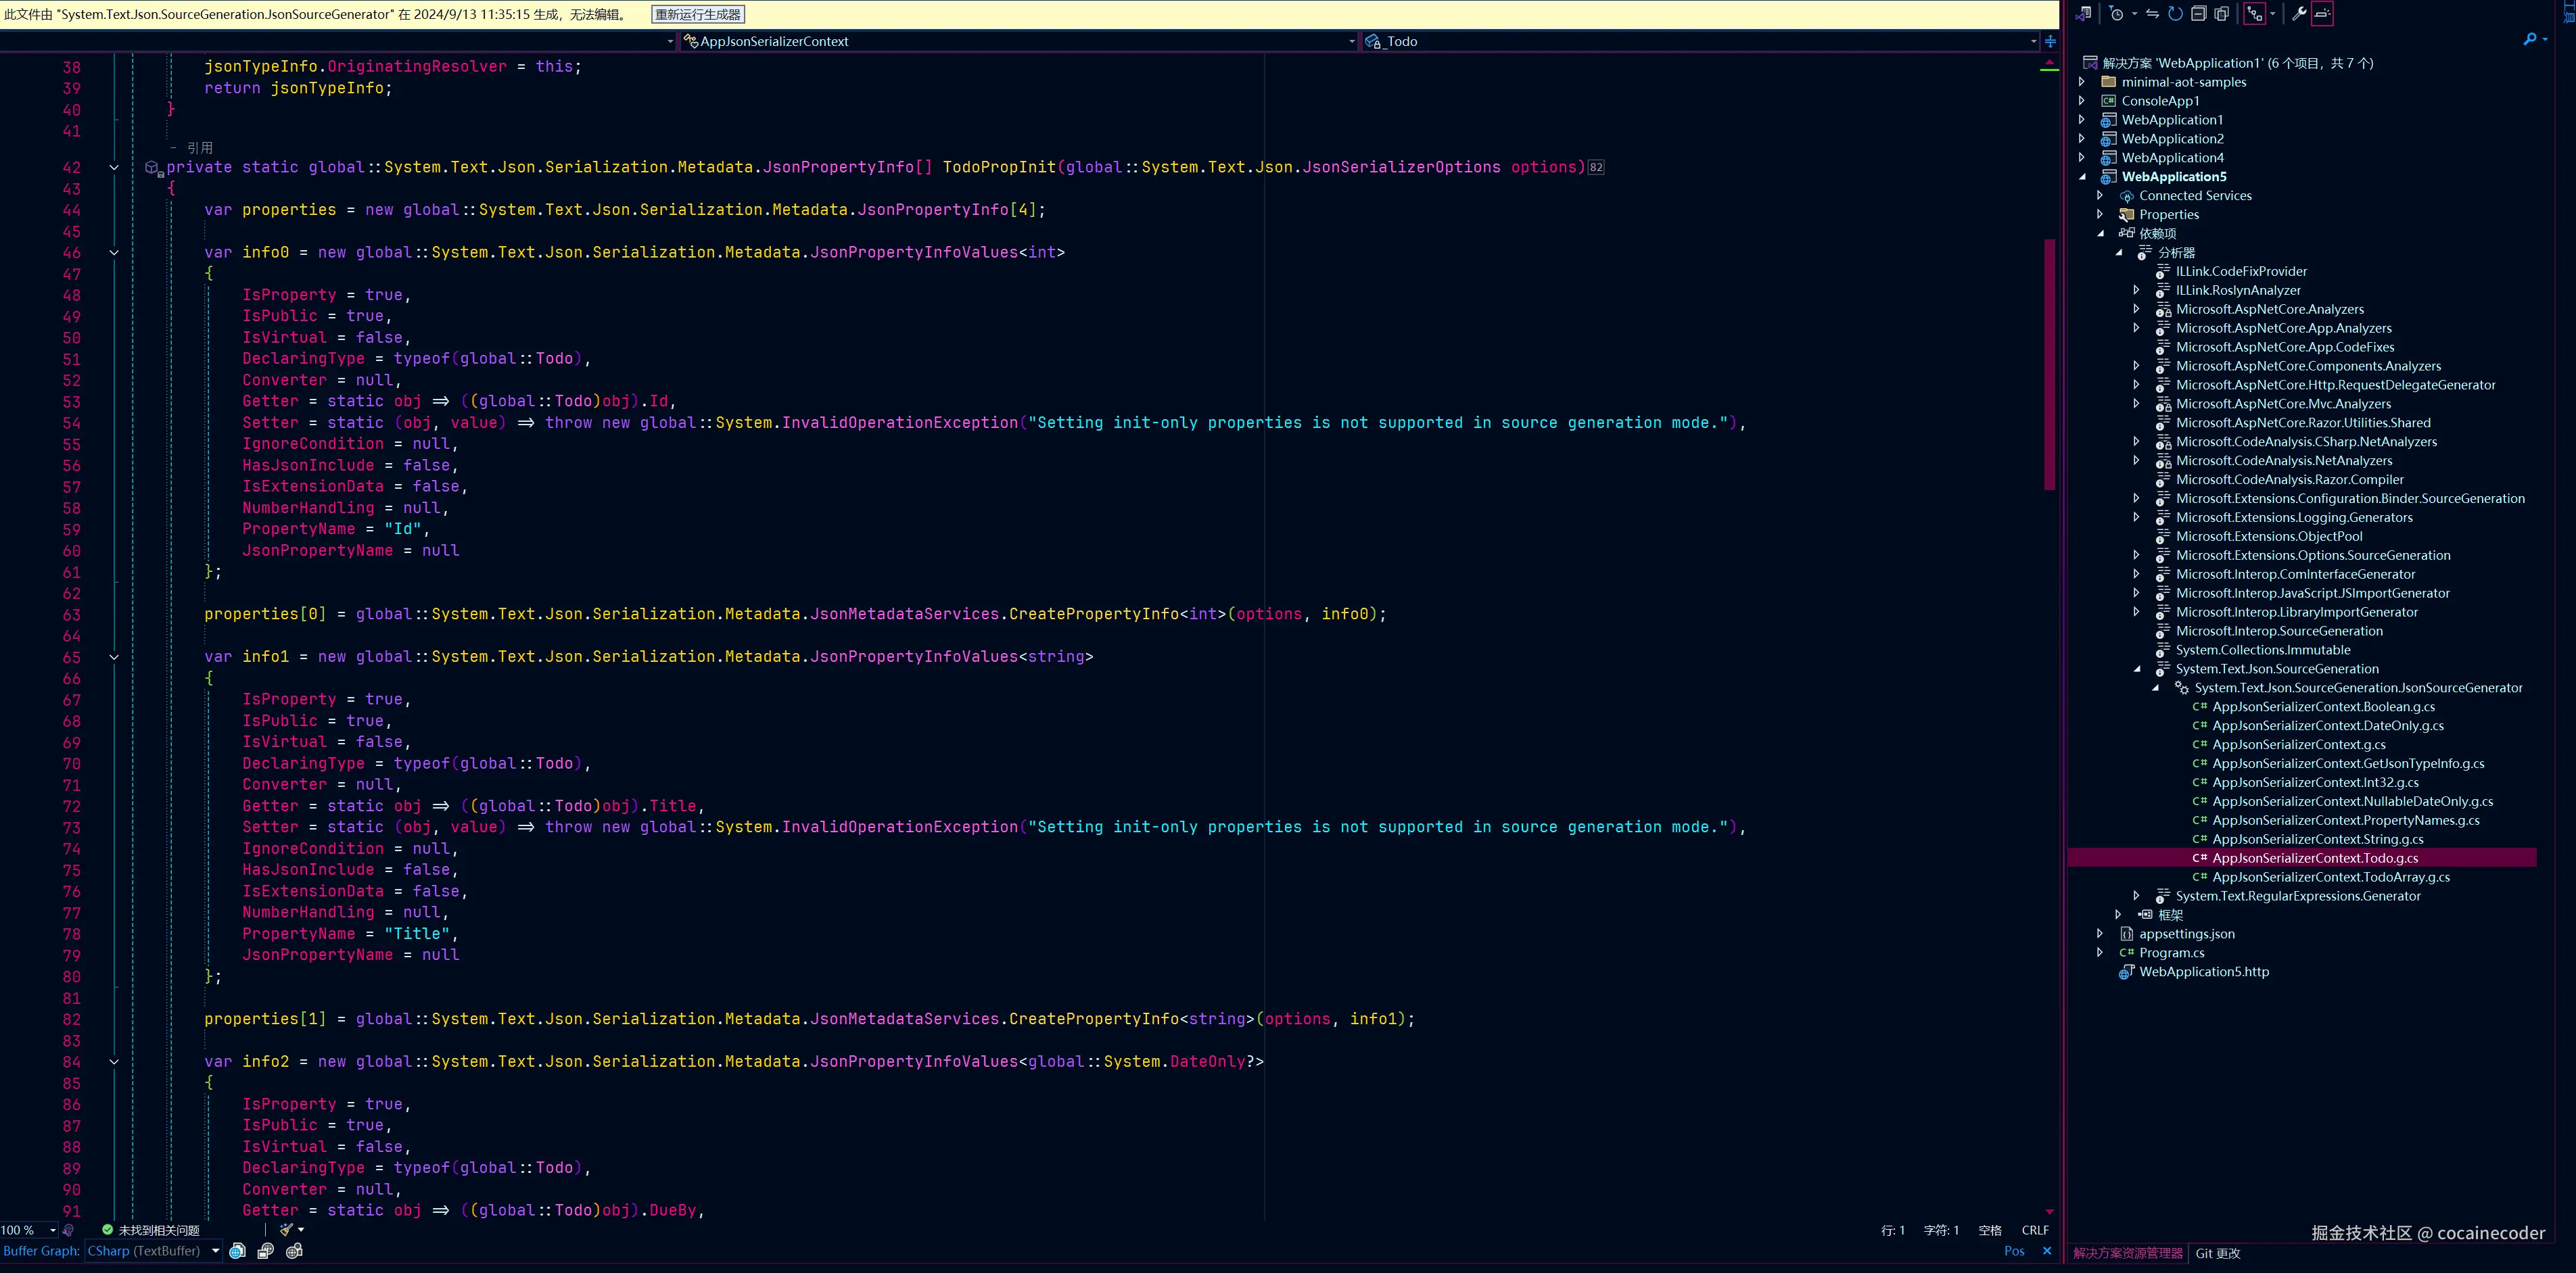Toggle the preview selected items button

pyautogui.click(x=2322, y=14)
